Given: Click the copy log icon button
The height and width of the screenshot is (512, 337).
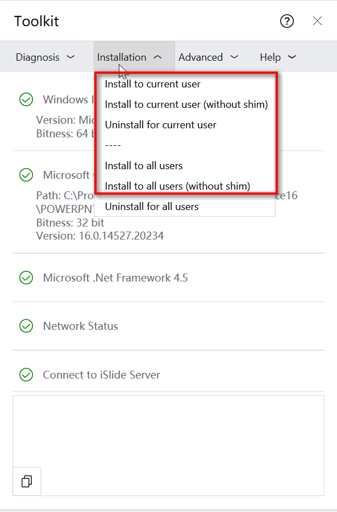Looking at the screenshot, I should point(27,481).
